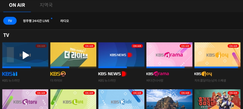The height and width of the screenshot is (109, 243).
Task: Open 정주행 24시간 LIVE section
Action: (36, 21)
